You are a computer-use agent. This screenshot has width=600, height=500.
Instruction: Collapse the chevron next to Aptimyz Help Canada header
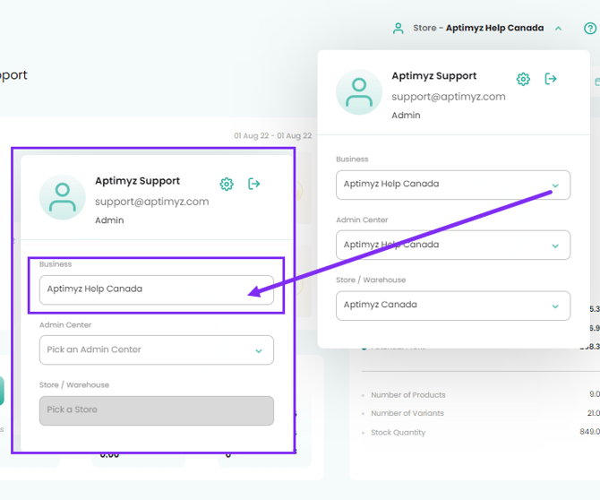pos(559,29)
